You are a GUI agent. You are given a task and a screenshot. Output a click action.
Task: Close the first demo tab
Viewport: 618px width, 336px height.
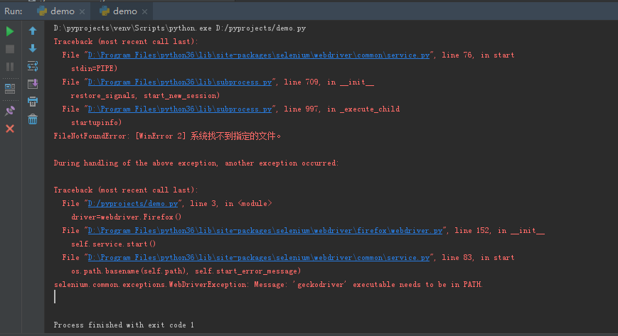tap(82, 11)
